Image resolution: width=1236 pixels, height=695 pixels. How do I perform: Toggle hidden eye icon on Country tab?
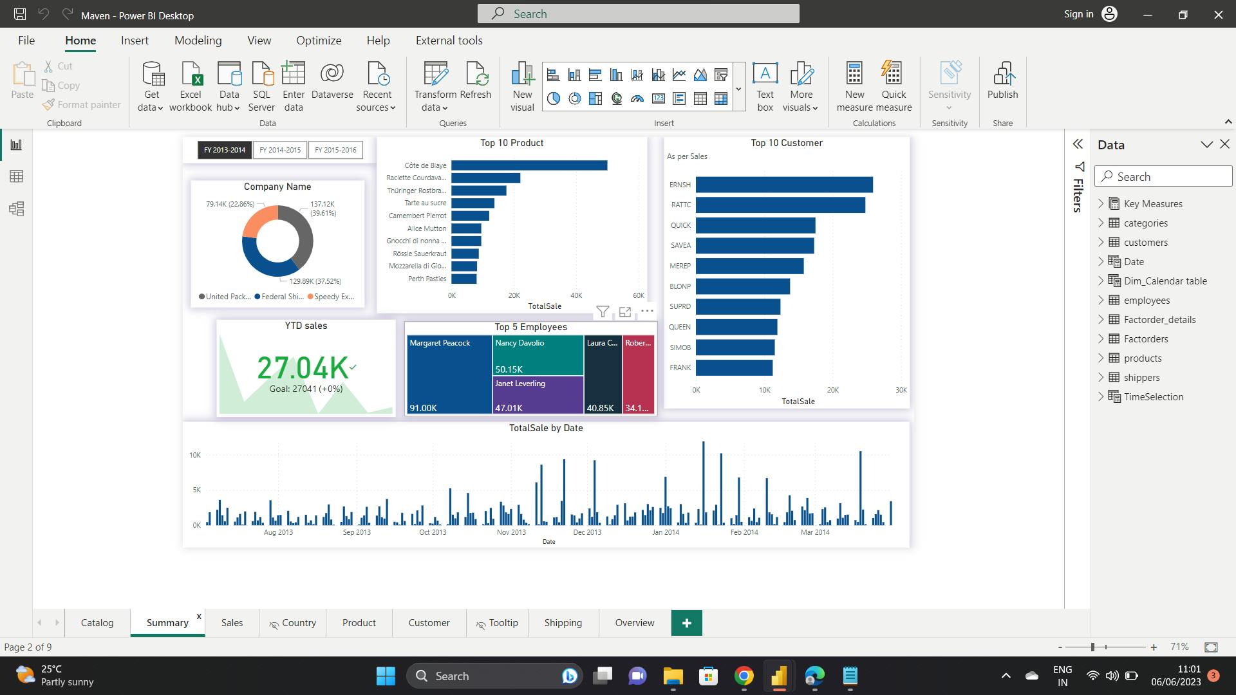coord(274,624)
